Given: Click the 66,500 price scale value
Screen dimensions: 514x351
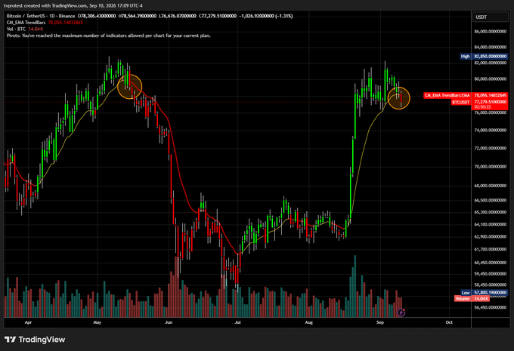Looking at the screenshot, I should [x=491, y=200].
